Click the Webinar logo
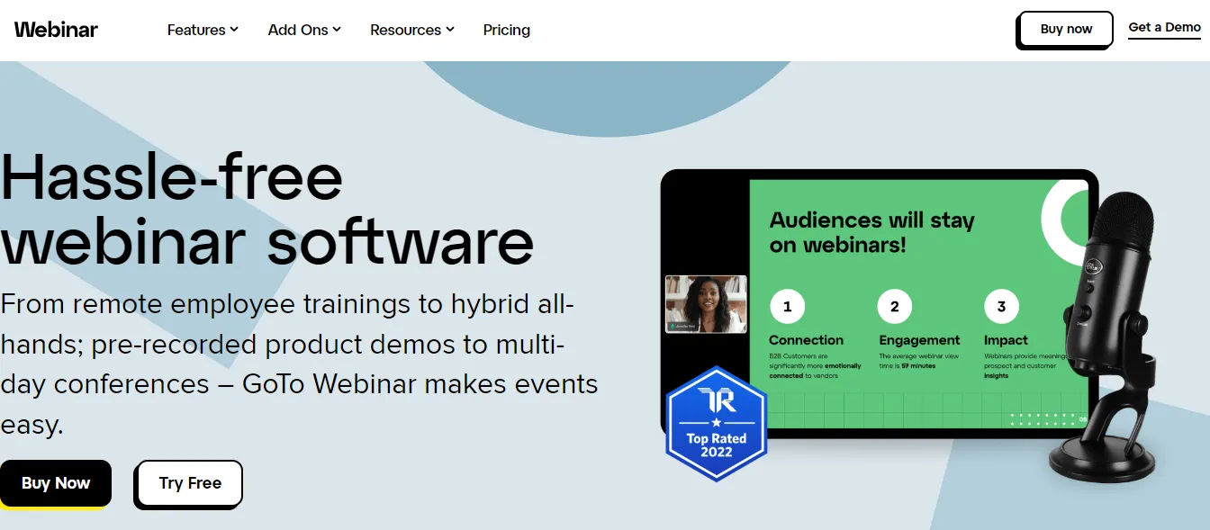1210x530 pixels. pyautogui.click(x=56, y=30)
